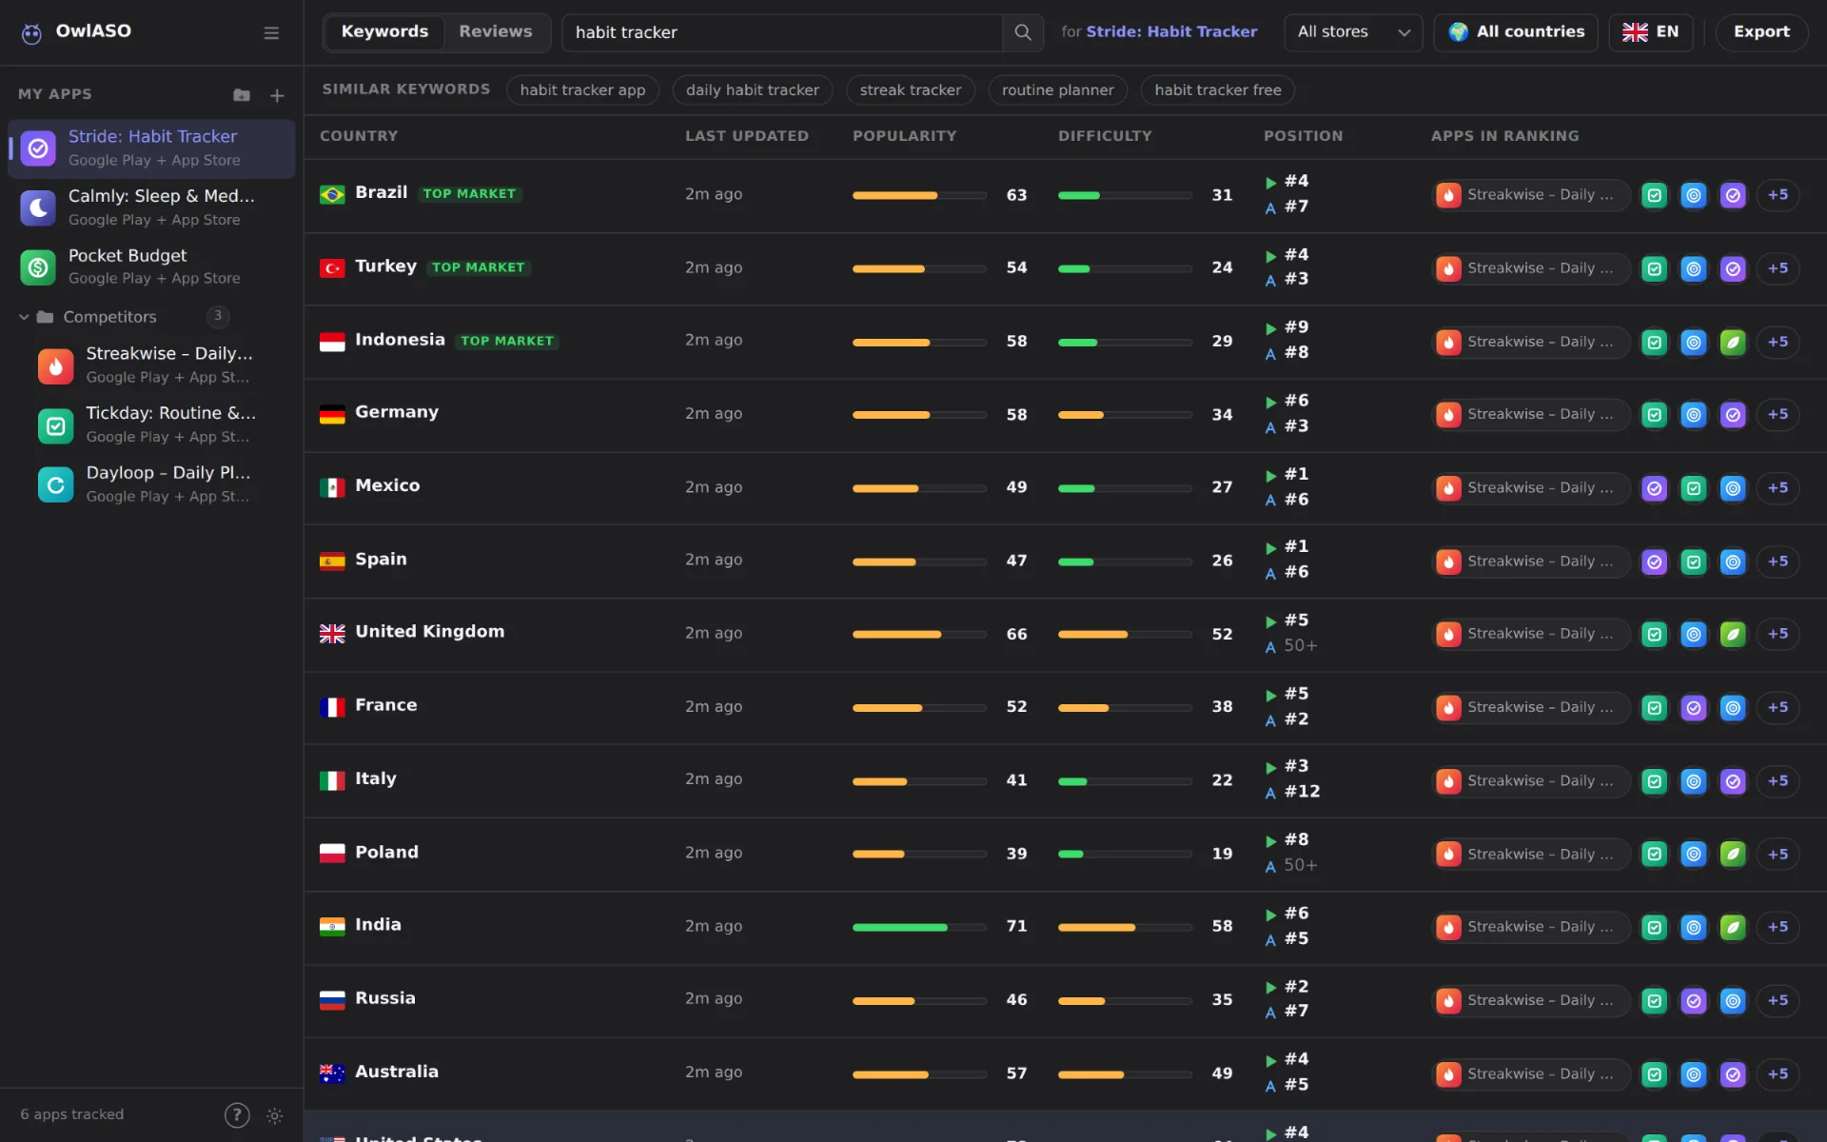The height and width of the screenshot is (1142, 1827).
Task: Click the Calmly moon app icon
Action: [38, 207]
